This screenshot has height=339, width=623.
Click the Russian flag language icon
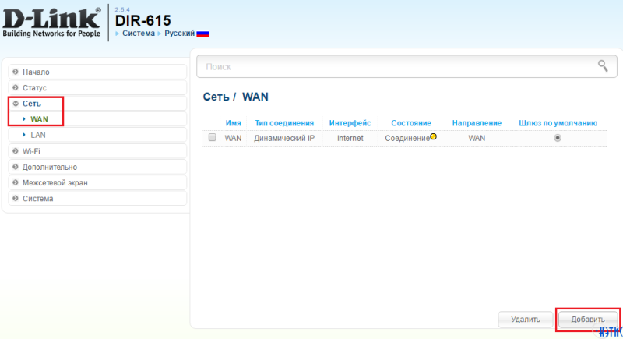pos(203,34)
